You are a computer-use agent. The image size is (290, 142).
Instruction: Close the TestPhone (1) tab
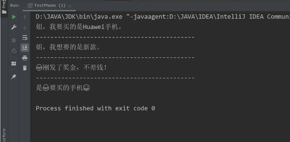click(x=70, y=6)
